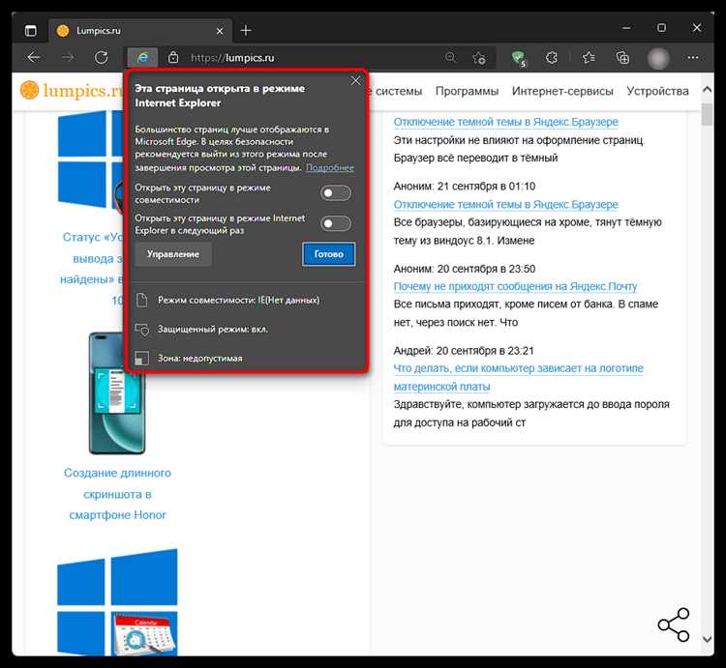Click the Internet Explorer mode icon in address bar

coord(142,58)
